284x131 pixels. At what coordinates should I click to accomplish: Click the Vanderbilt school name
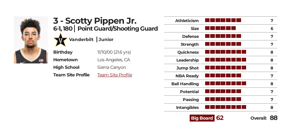click(81, 39)
